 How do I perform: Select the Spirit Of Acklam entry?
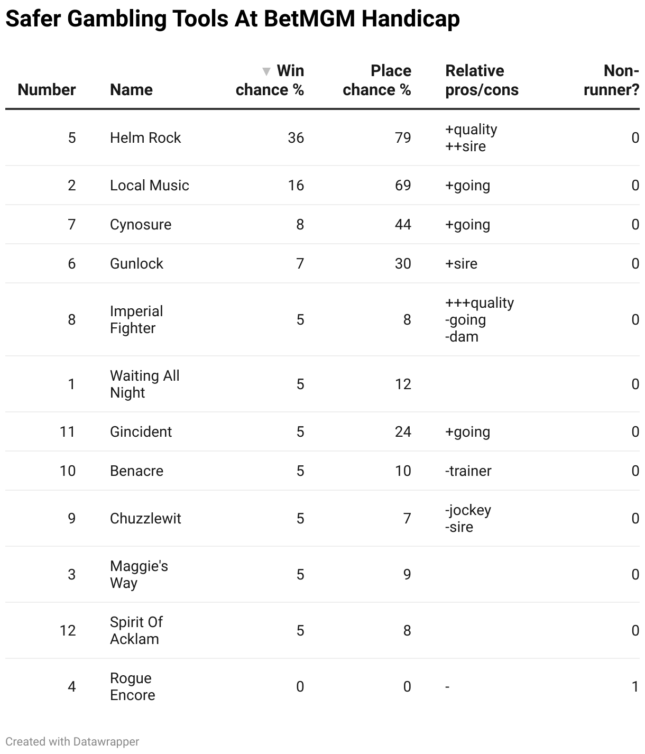[136, 631]
